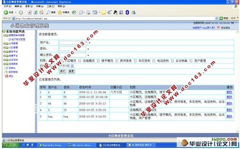This screenshot has height=149, width=240.
Task: Tick the 车位资料 permission checkbox
Action: point(135,61)
